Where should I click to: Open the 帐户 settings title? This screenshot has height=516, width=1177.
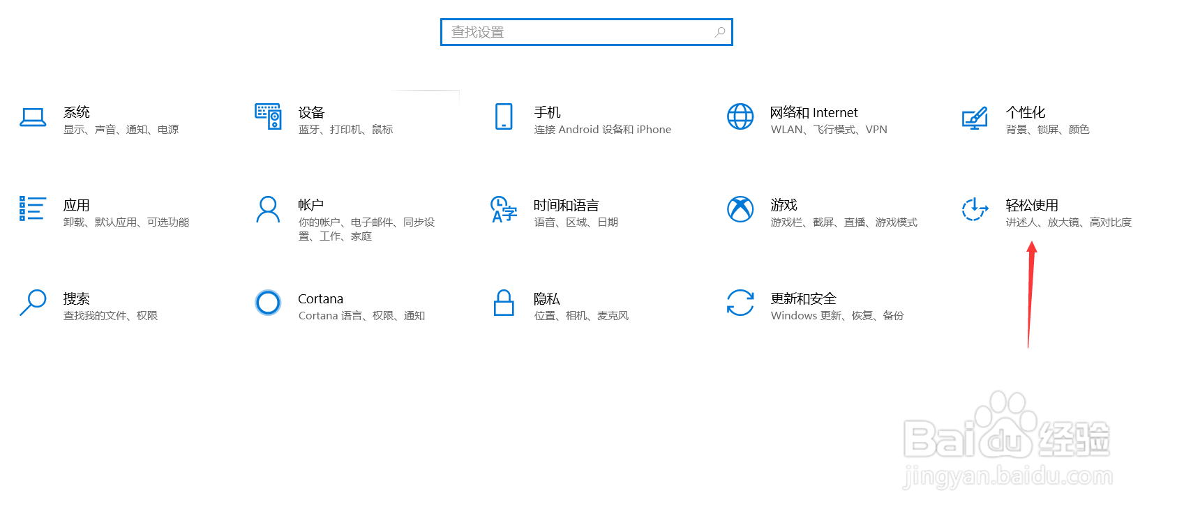point(311,205)
